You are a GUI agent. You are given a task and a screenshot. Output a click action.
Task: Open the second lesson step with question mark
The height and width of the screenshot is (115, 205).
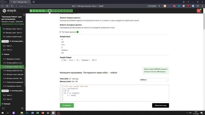pos(34,11)
